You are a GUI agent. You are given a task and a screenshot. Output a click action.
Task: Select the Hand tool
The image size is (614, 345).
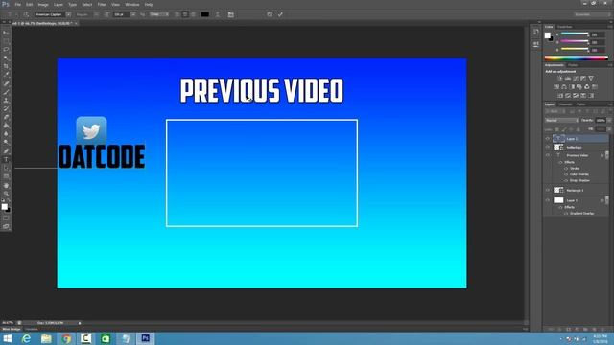(x=6, y=185)
